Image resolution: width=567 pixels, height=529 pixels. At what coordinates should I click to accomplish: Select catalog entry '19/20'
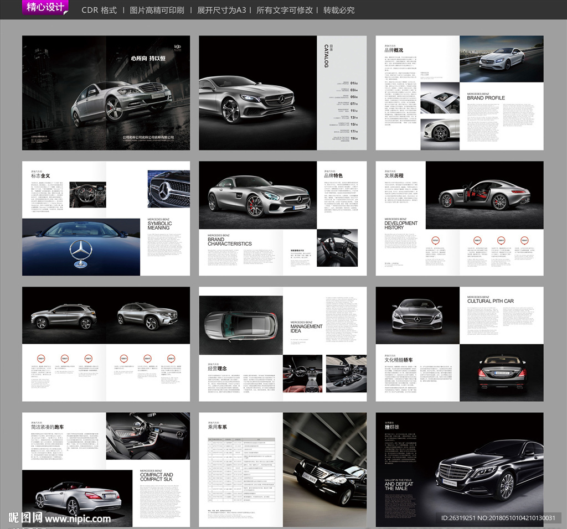pyautogui.click(x=354, y=138)
